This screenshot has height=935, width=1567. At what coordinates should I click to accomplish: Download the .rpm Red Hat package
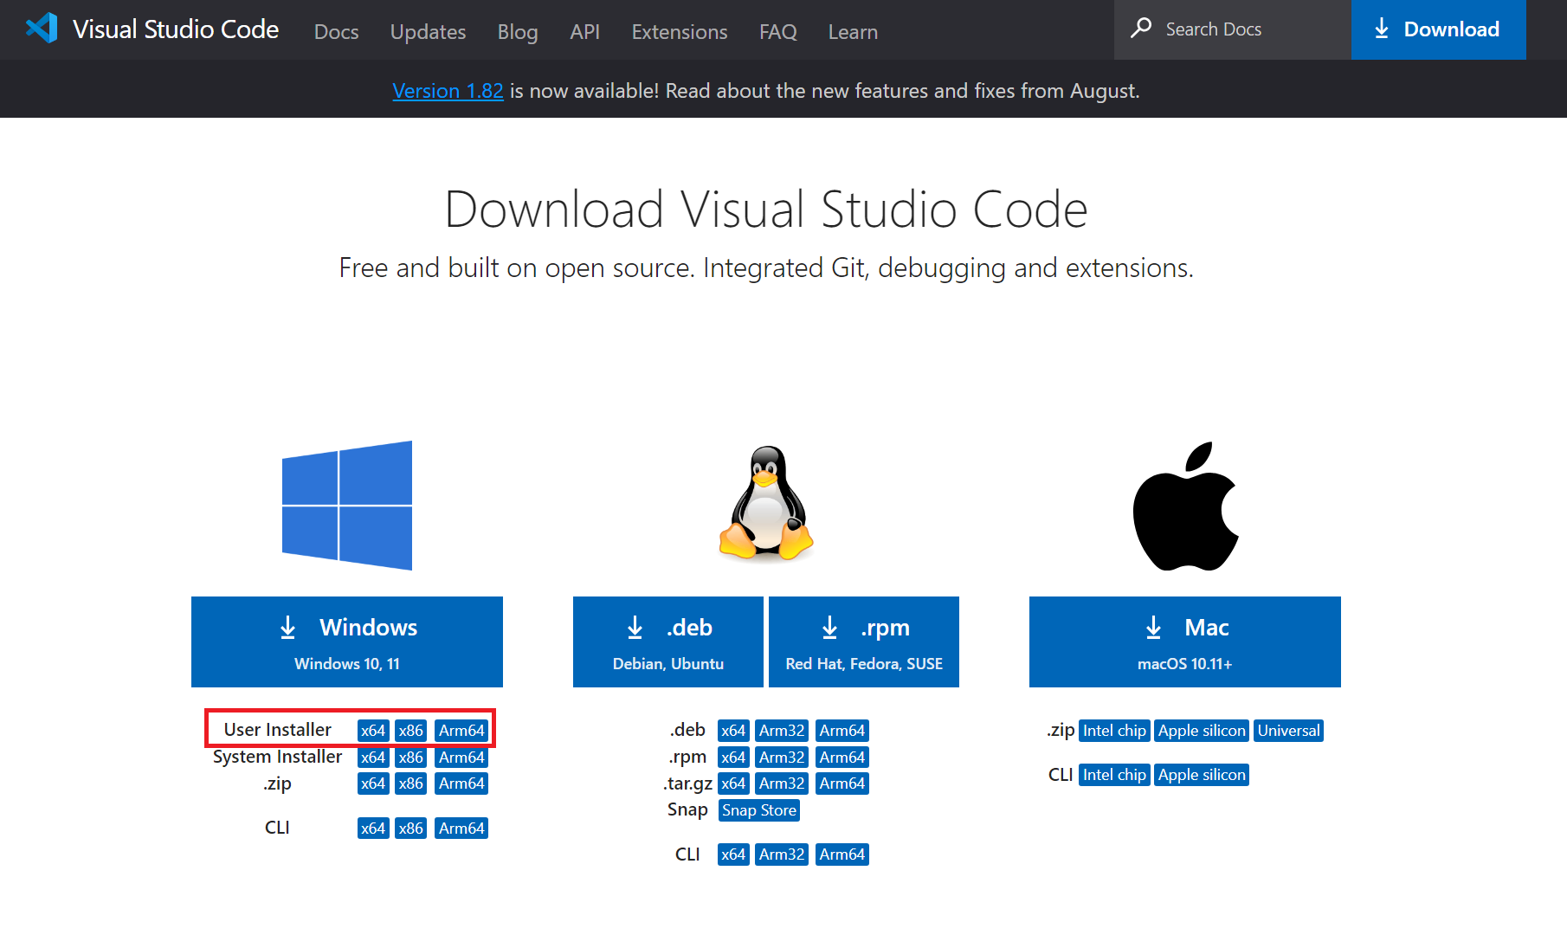864,642
